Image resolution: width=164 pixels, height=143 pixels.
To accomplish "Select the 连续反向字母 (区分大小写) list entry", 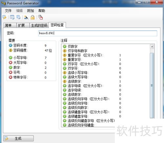I will pos(89,99).
